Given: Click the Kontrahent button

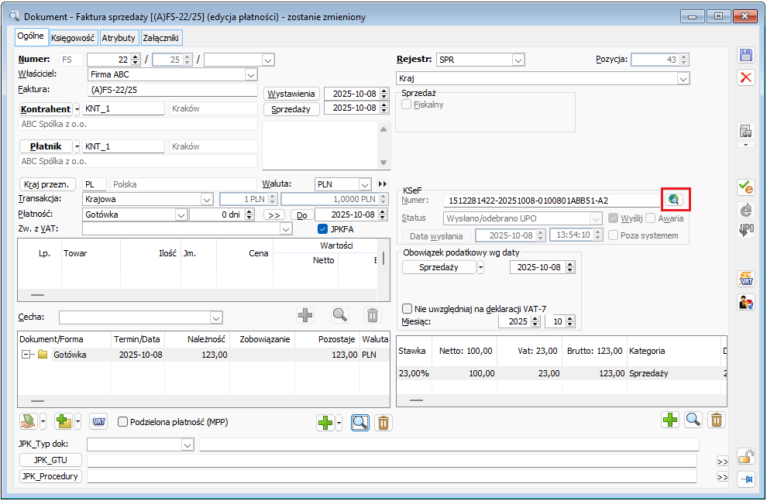Looking at the screenshot, I should click(x=46, y=109).
